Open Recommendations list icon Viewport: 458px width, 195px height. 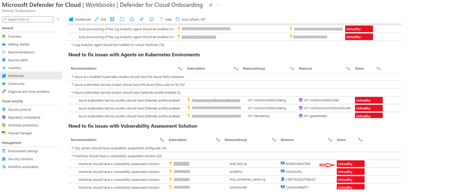4,52
